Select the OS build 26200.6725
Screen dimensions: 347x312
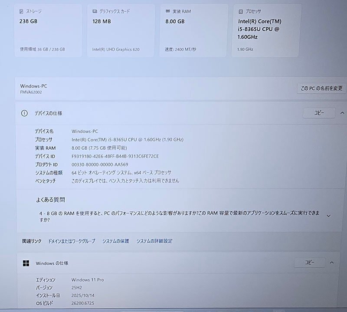click(83, 303)
